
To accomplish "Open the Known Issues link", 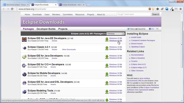I will click(137, 43).
